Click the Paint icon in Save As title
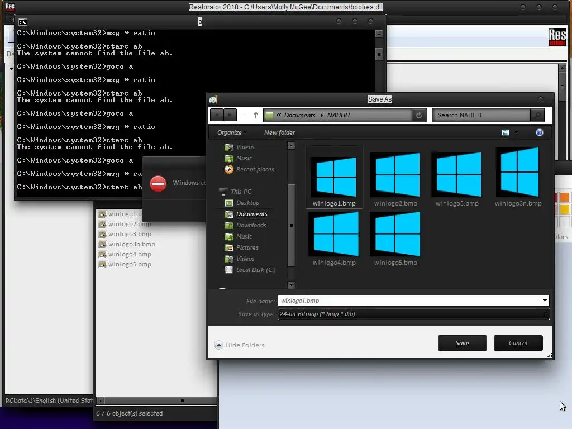572x429 pixels. (213, 99)
